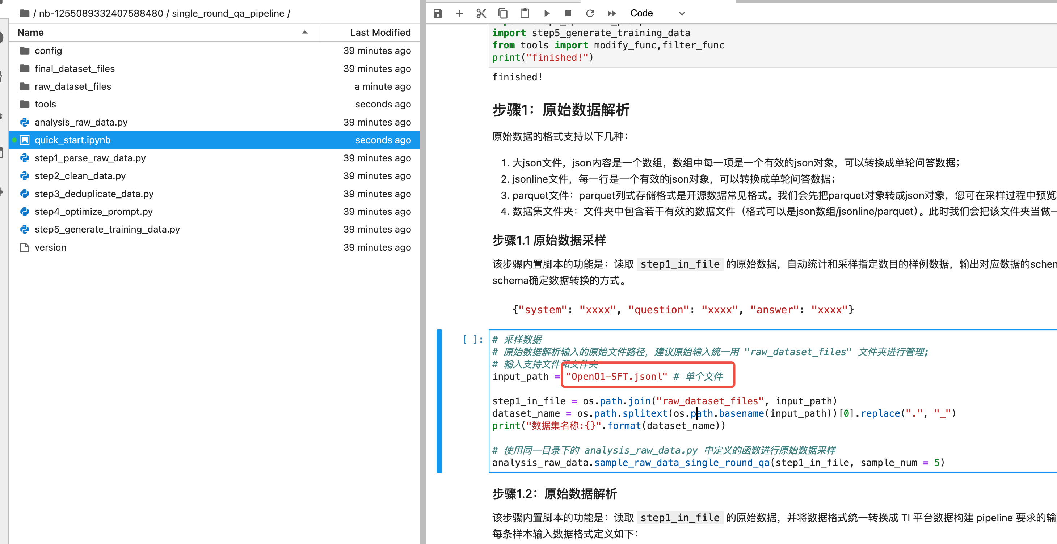
Task: Click into the input_path code cell
Action: [x=771, y=401]
